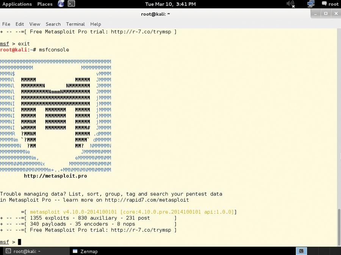Open the Search menu
341x255 pixels.
coord(53,24)
